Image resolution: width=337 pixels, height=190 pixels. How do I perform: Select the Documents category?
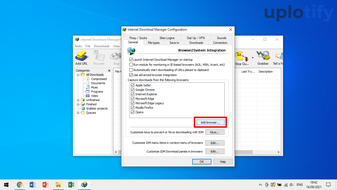click(98, 83)
